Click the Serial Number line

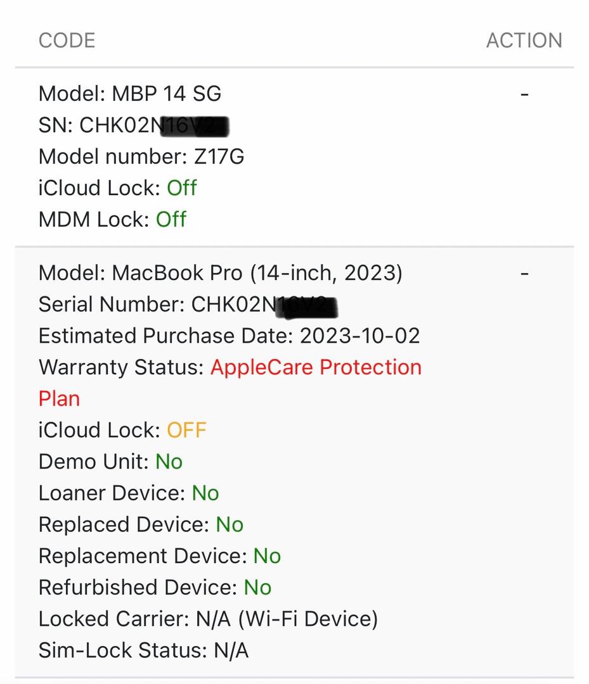(x=187, y=305)
